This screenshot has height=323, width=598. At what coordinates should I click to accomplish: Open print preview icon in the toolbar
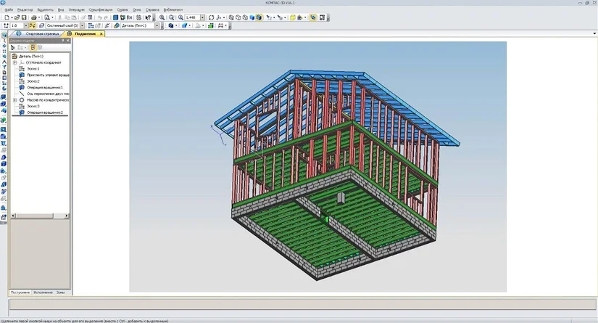point(46,17)
